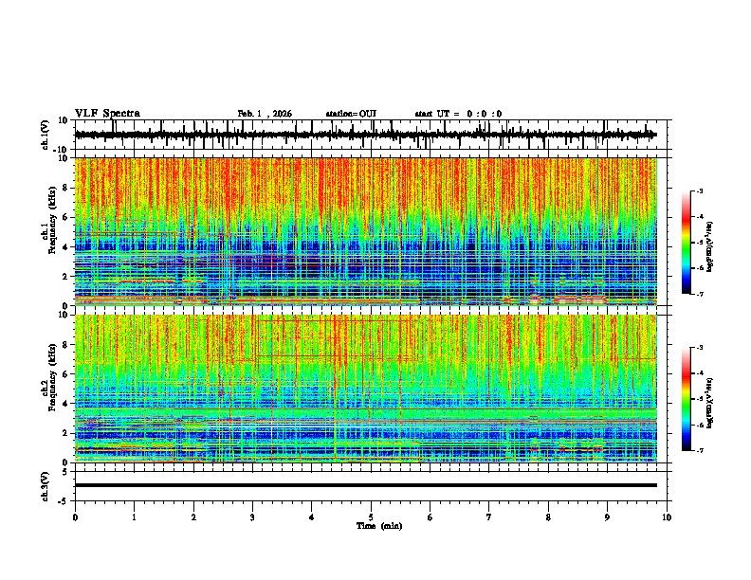Click the time axis tick label "5"

[x=371, y=517]
